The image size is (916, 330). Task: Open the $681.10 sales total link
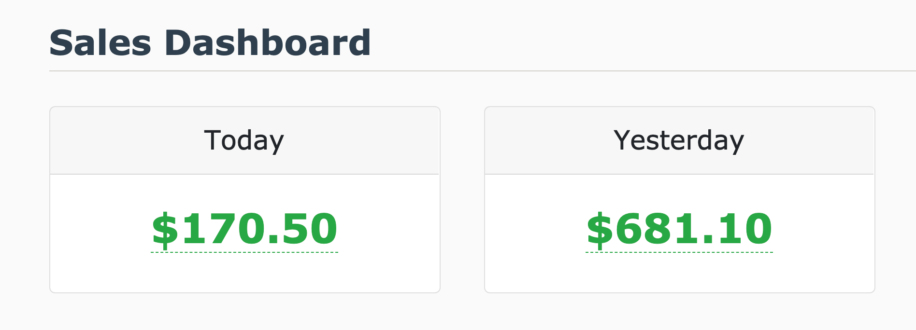click(679, 229)
